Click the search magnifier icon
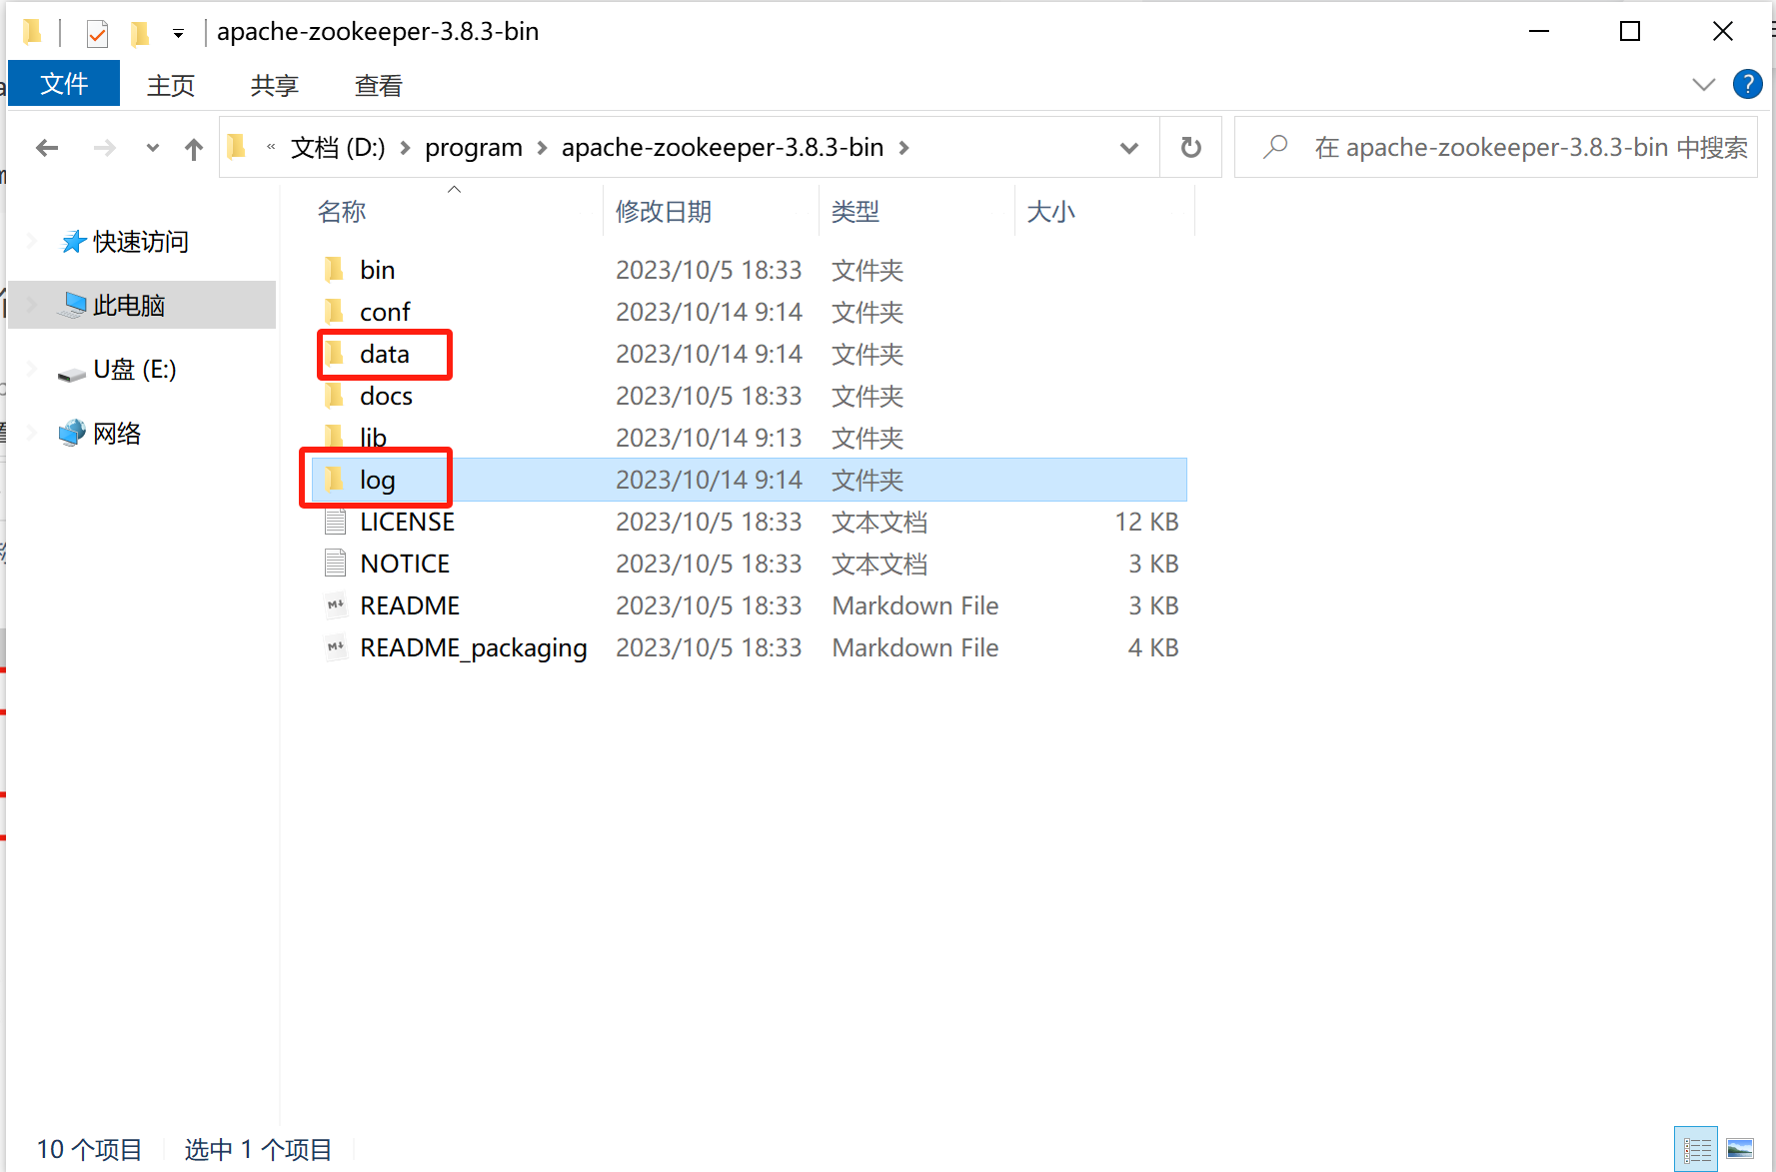The image size is (1776, 1172). point(1275,146)
